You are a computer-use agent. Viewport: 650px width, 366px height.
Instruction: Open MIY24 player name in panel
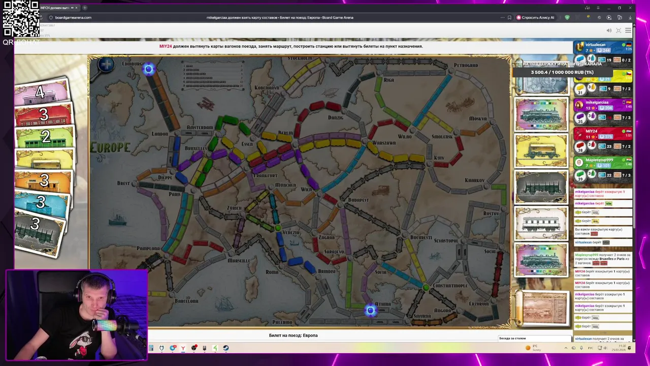point(591,131)
